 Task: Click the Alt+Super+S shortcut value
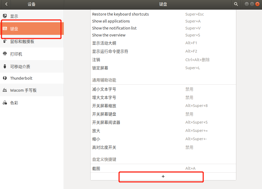[x=197, y=122]
